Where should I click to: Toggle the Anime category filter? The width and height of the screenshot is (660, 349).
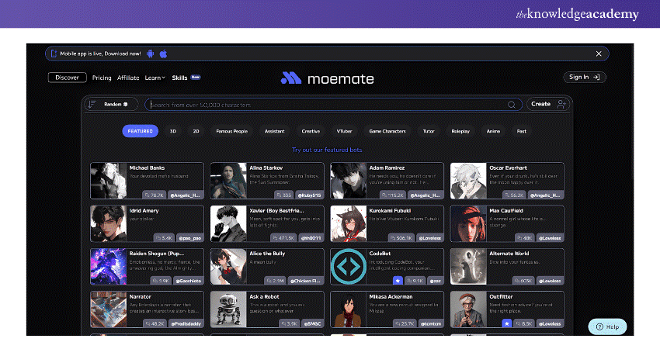(493, 131)
